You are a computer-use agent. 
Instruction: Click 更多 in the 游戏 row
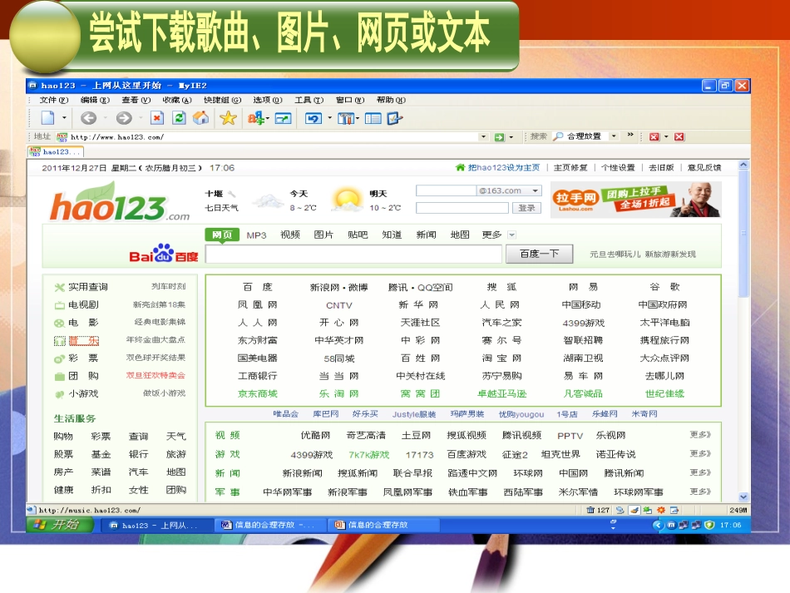tap(700, 454)
